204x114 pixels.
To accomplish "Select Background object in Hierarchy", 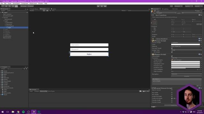I will coord(8,19).
